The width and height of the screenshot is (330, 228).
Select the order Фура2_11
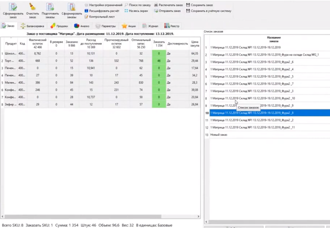coord(270,127)
